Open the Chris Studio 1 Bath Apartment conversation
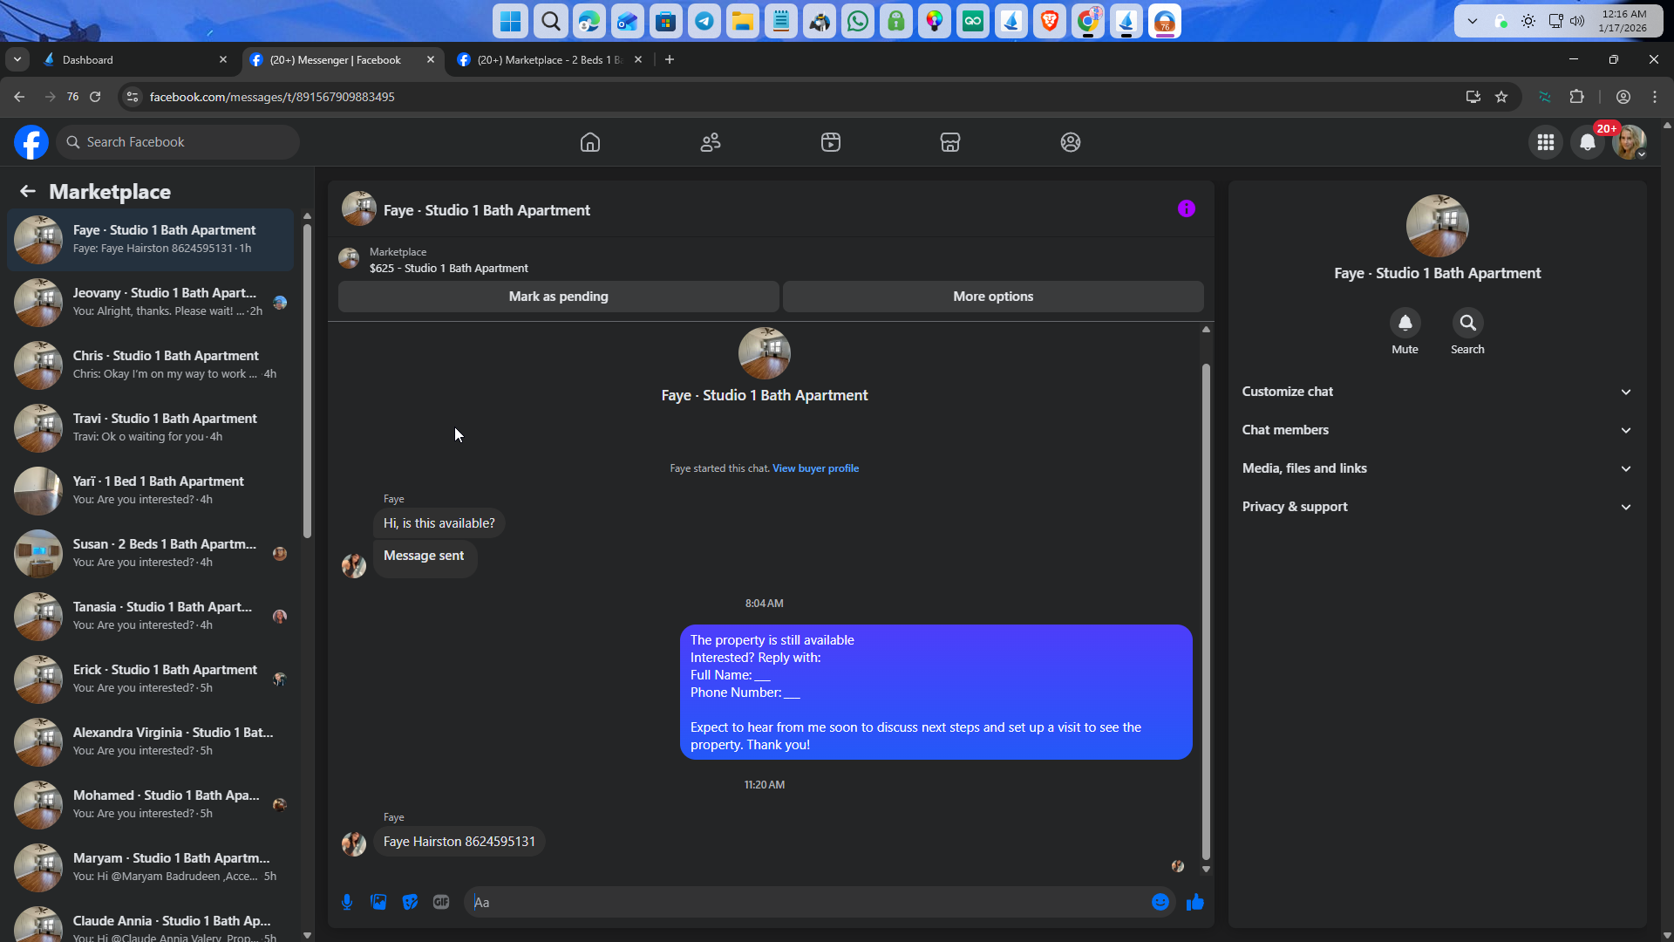The height and width of the screenshot is (942, 1674). [x=166, y=365]
